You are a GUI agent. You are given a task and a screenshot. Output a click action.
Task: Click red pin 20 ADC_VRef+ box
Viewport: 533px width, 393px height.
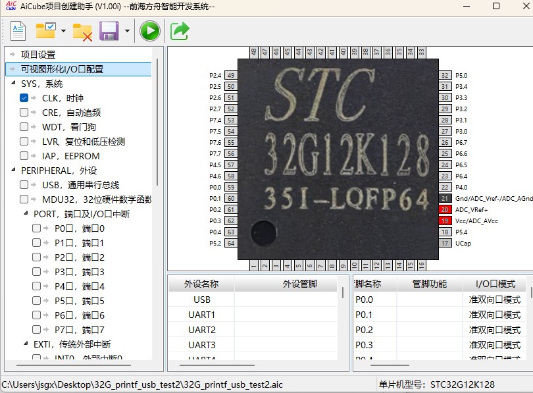point(445,210)
